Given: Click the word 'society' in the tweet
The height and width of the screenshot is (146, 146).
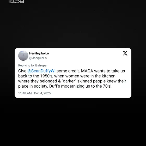Looking at the screenshot, I should 41,86.
